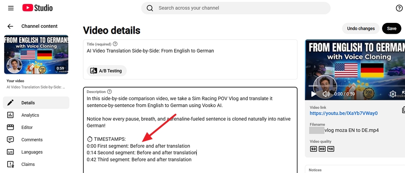
Task: Open the Comments section
Action: (36, 140)
